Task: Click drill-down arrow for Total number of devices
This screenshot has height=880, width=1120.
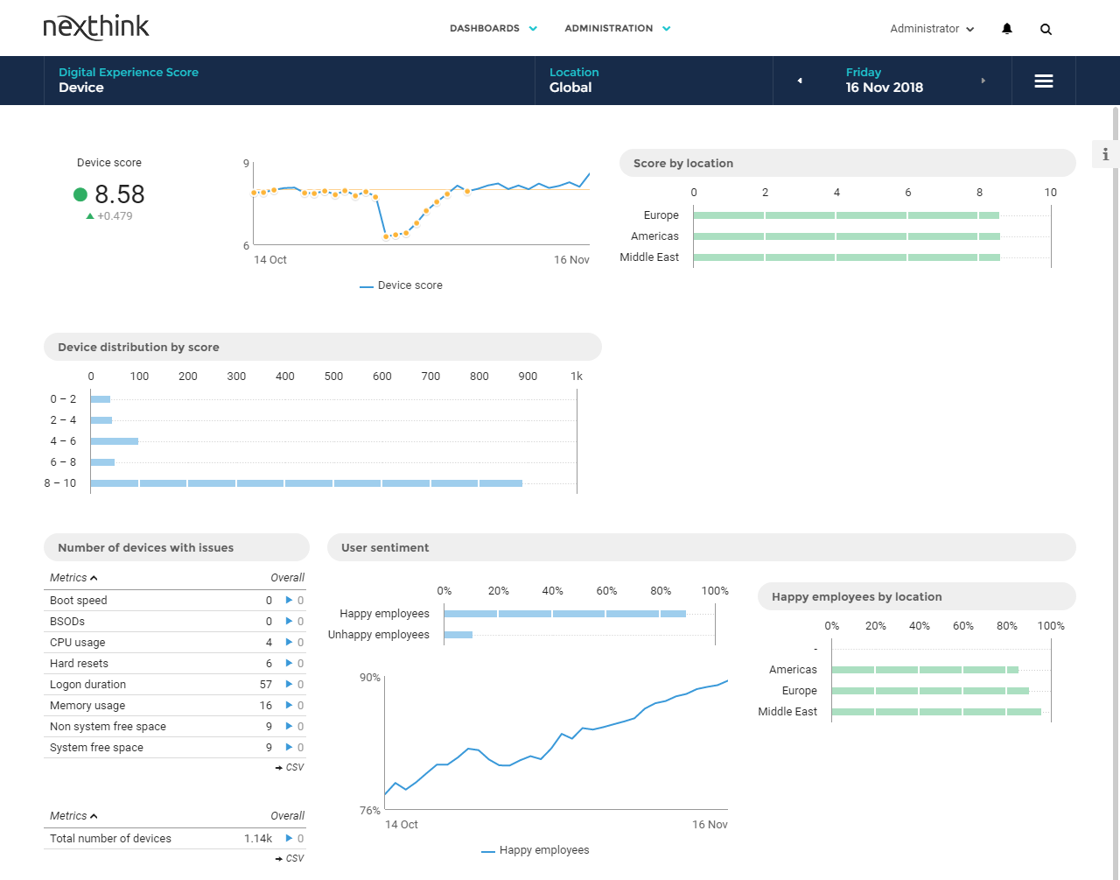Action: (x=290, y=839)
